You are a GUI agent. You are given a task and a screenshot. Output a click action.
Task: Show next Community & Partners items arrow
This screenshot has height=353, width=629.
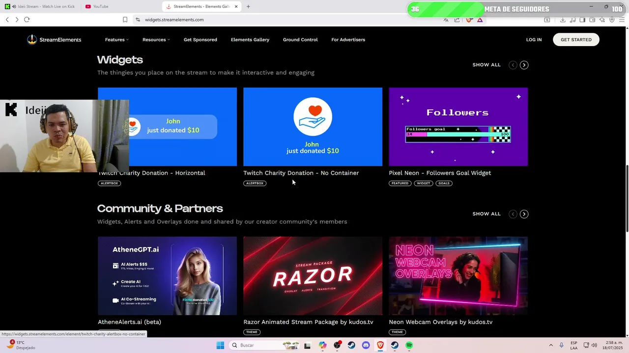click(x=524, y=214)
